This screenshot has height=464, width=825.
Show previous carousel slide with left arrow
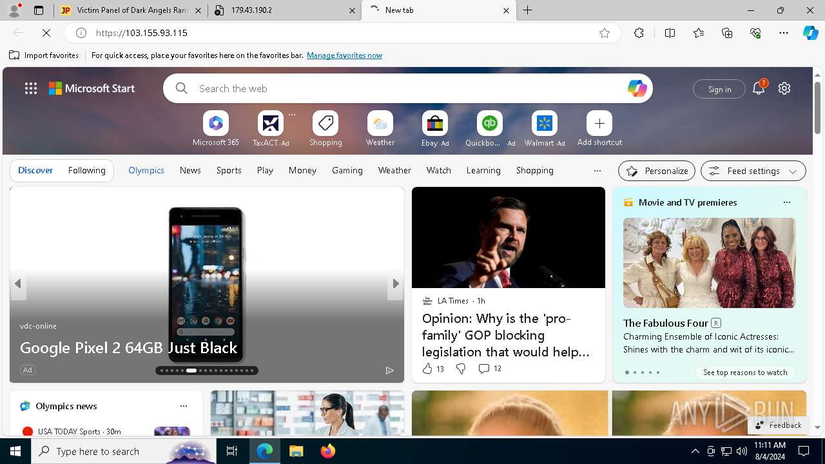(x=18, y=284)
